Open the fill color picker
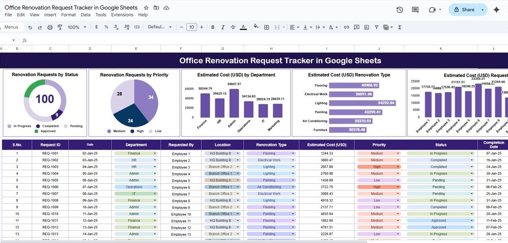 point(256,27)
